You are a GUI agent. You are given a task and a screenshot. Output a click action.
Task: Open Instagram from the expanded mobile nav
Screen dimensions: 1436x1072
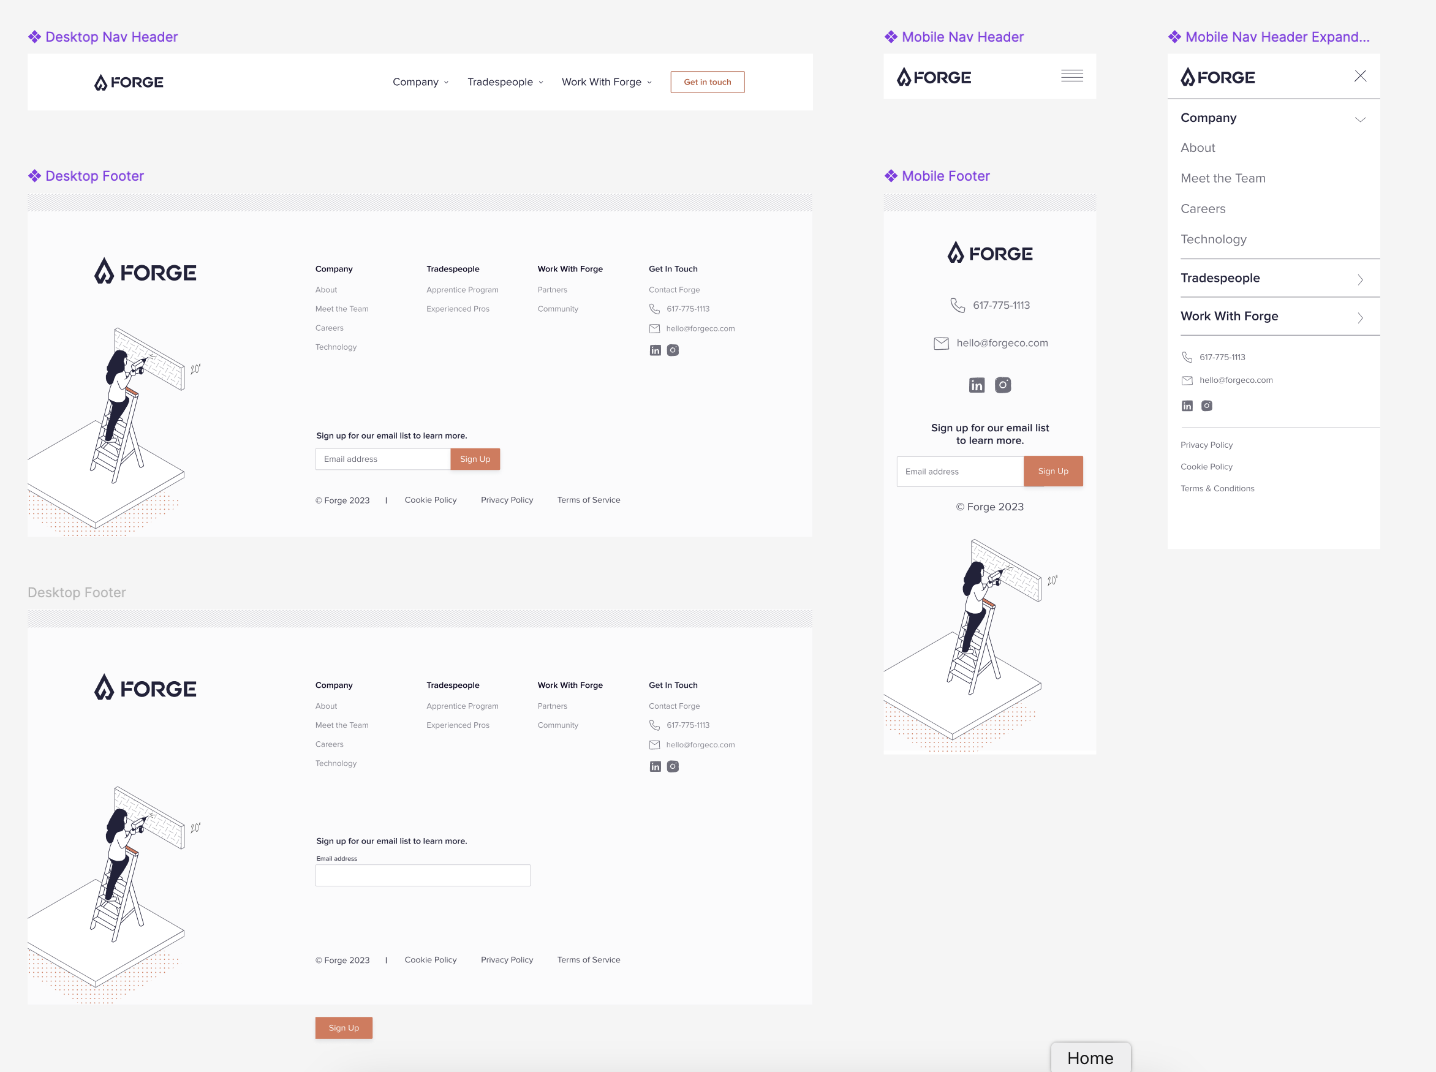[1206, 405]
